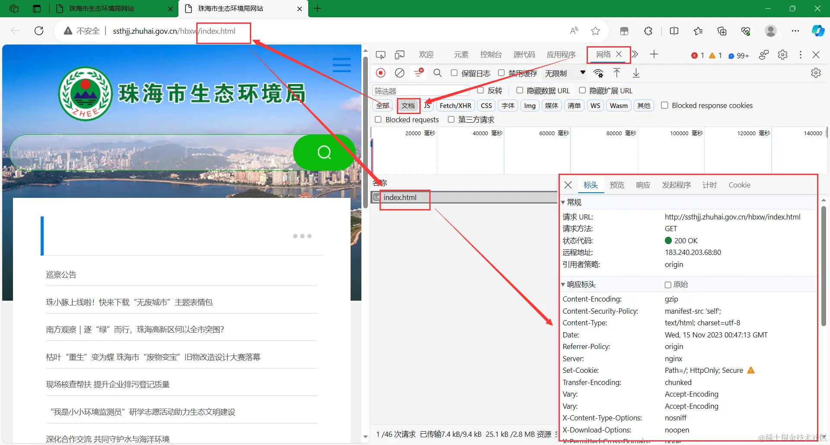Click the webpage vertical scrollbar thumb
Image resolution: width=830 pixels, height=445 pixels.
[366, 132]
